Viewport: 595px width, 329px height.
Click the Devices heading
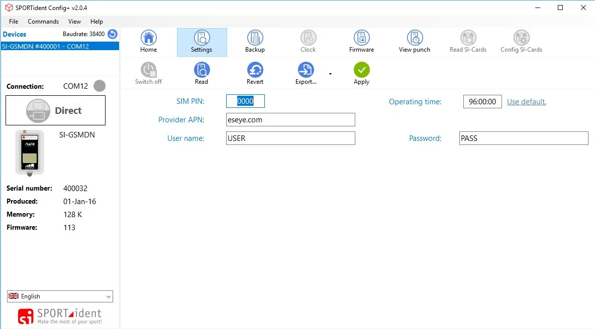[x=15, y=34]
